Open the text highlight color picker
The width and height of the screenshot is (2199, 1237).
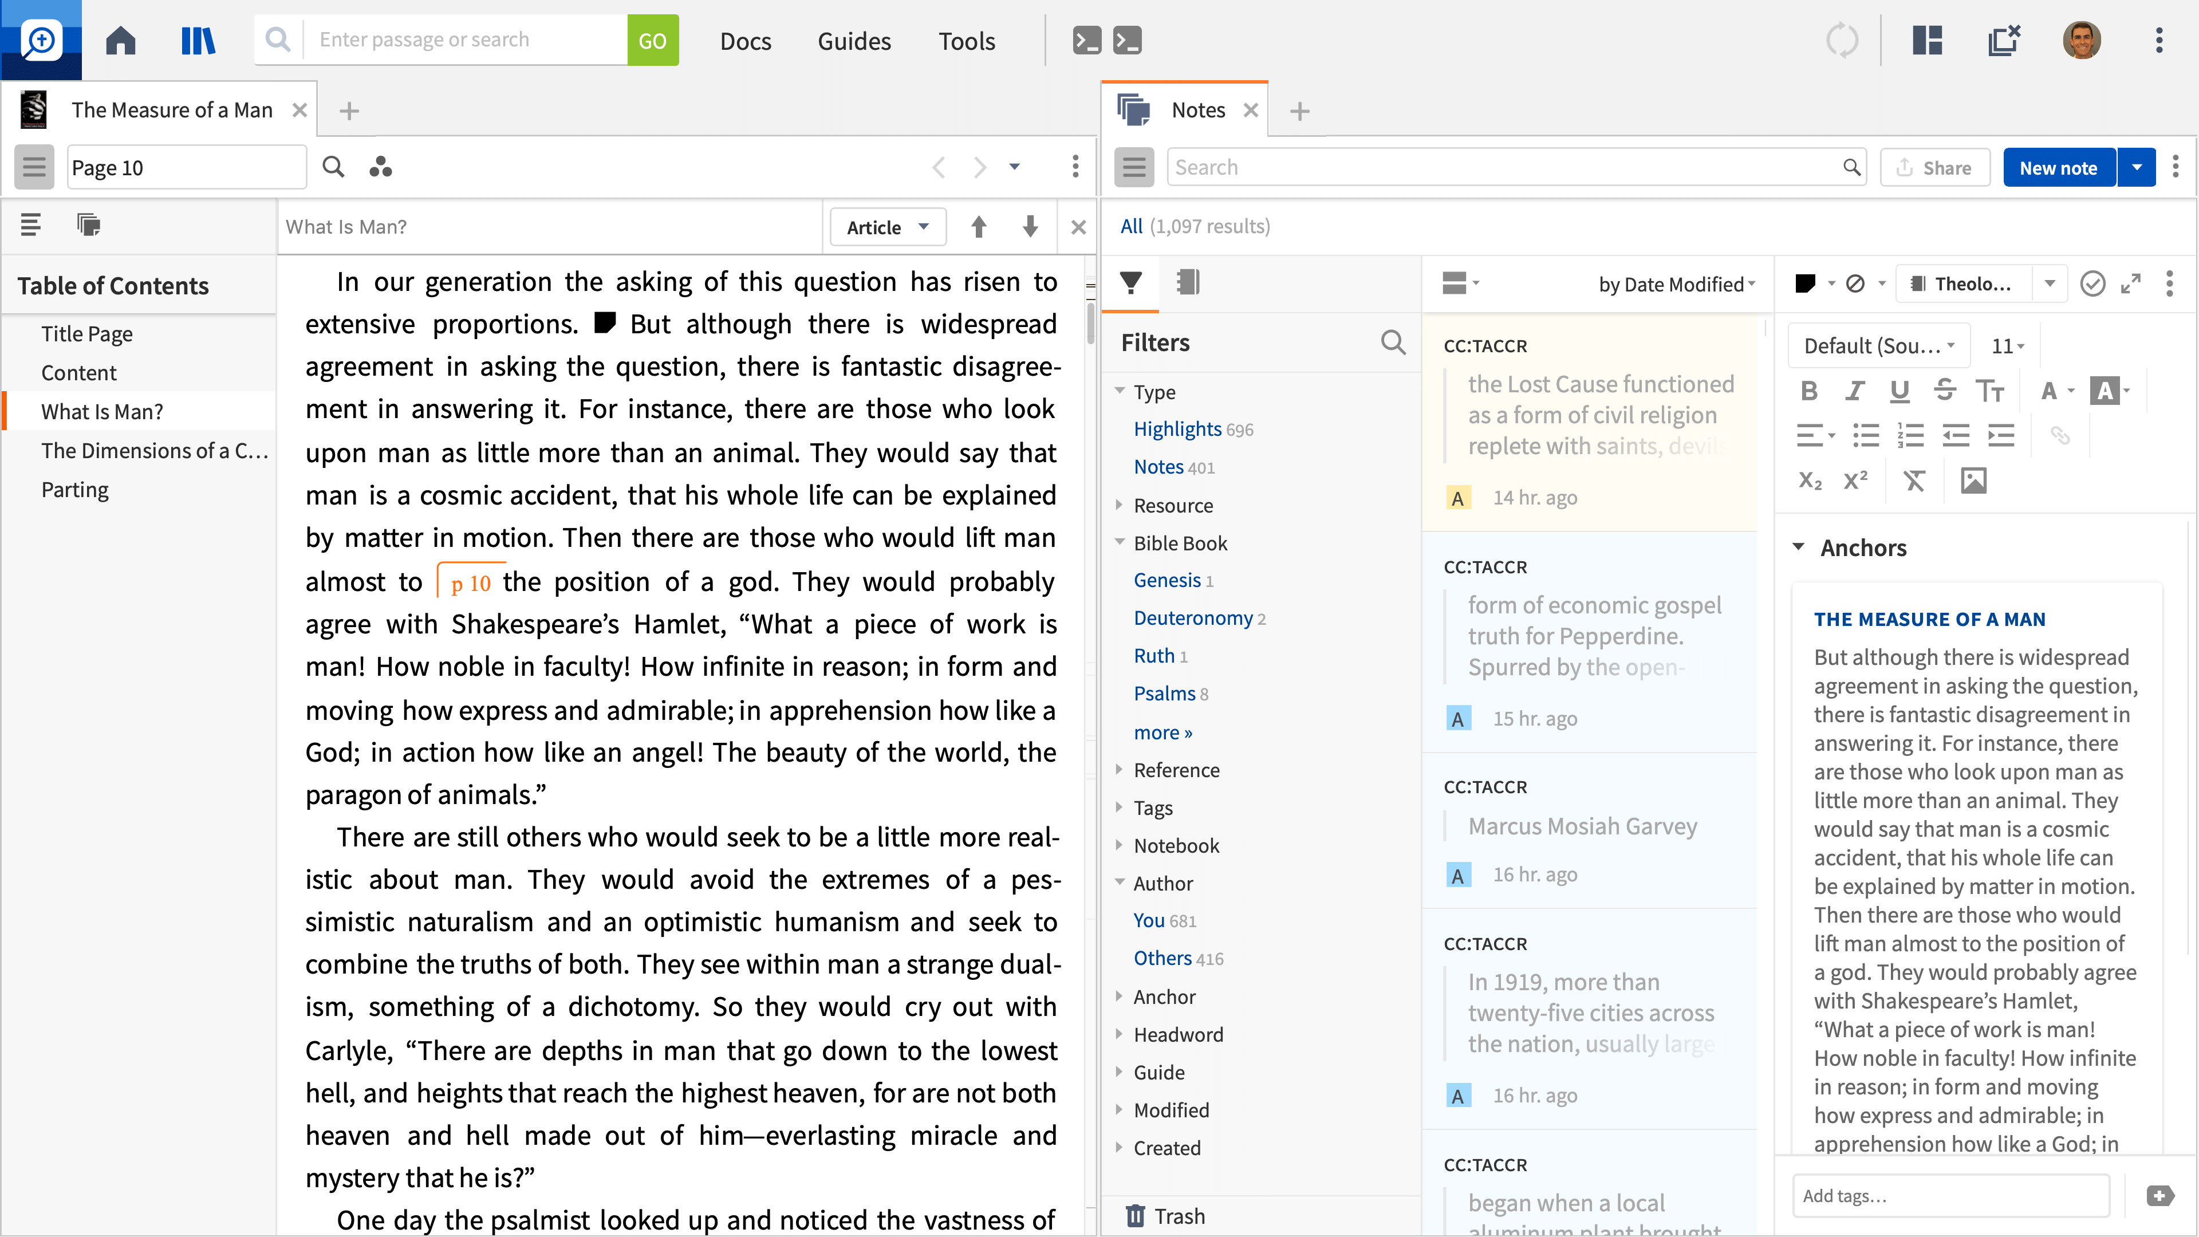click(x=2109, y=391)
